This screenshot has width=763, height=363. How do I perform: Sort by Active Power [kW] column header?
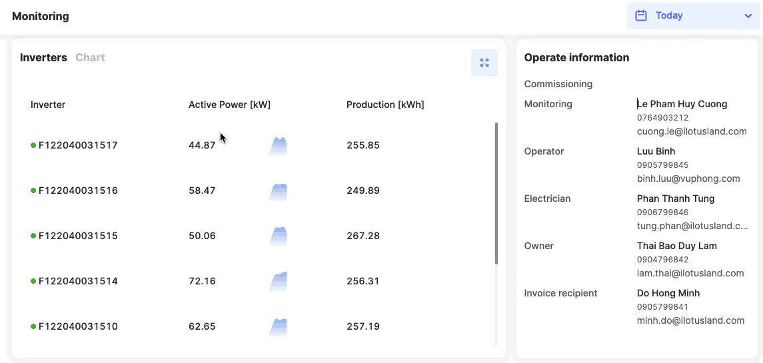[229, 105]
